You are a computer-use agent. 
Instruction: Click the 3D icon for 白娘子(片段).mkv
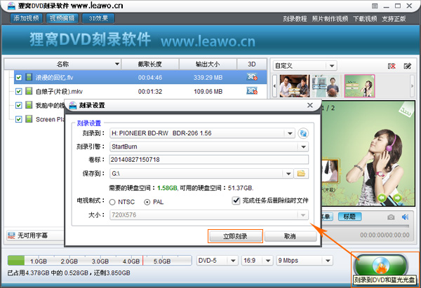[x=252, y=91]
